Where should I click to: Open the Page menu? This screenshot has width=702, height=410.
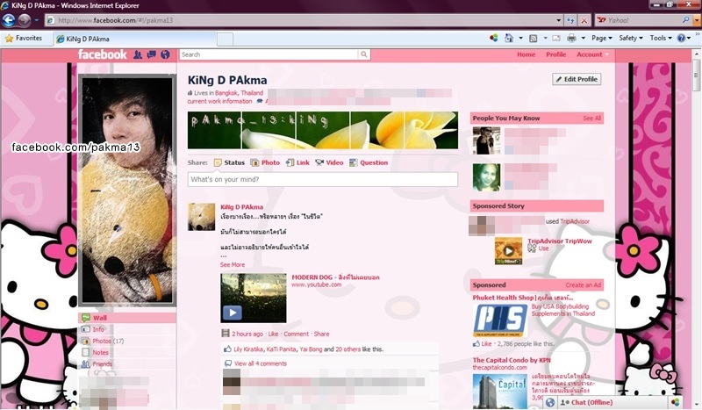(x=601, y=38)
